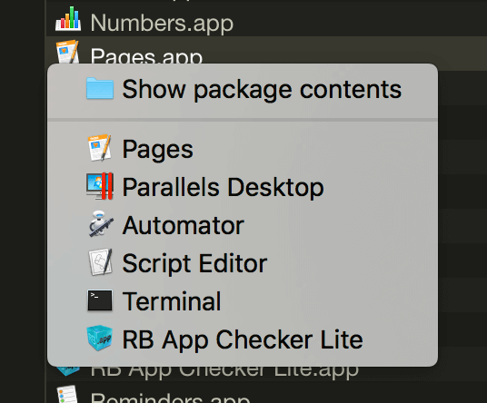Click the Pages.app icon in file list

point(67,52)
